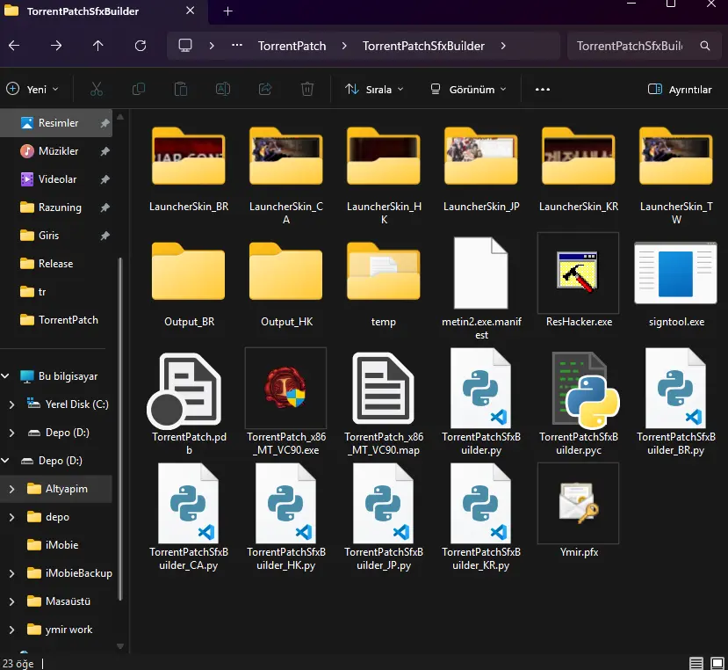This screenshot has height=670, width=728.
Task: Collapse the Bu bilgisayar tree node
Action: [5, 375]
